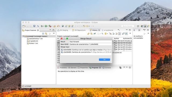Show the hidden tabs list chevron
This screenshot has width=172, height=97.
pyautogui.click(x=119, y=30)
